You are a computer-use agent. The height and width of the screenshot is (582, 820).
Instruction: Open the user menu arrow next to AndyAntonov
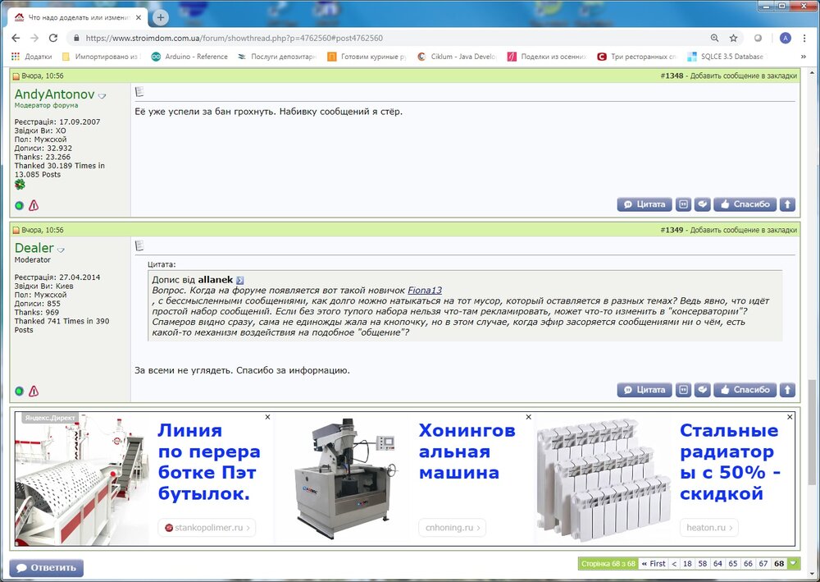tap(102, 95)
